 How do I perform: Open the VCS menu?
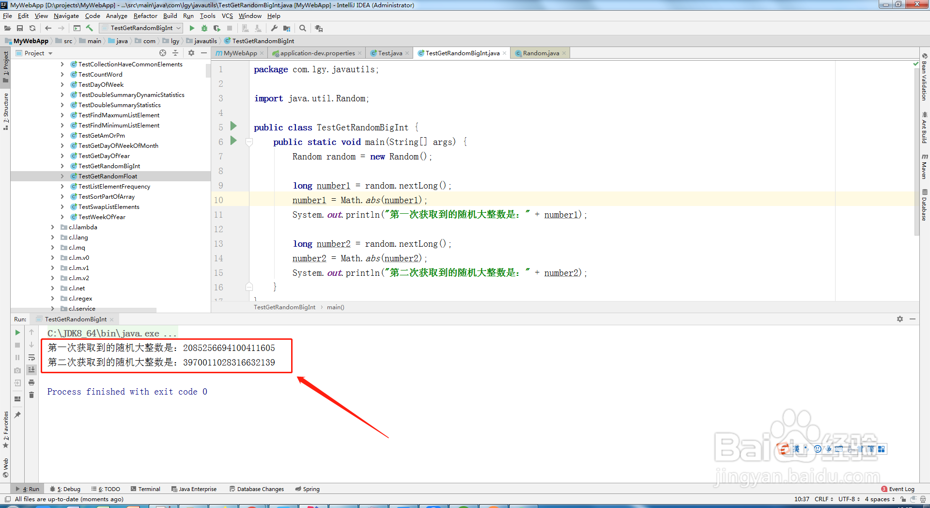coord(227,16)
